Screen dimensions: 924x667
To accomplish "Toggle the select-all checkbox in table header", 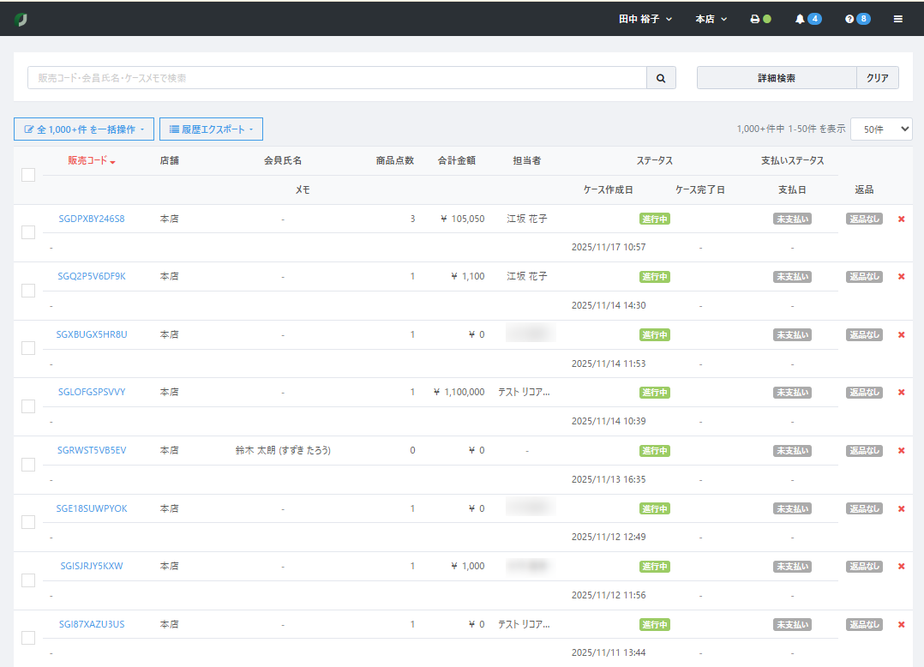I will pyautogui.click(x=28, y=175).
